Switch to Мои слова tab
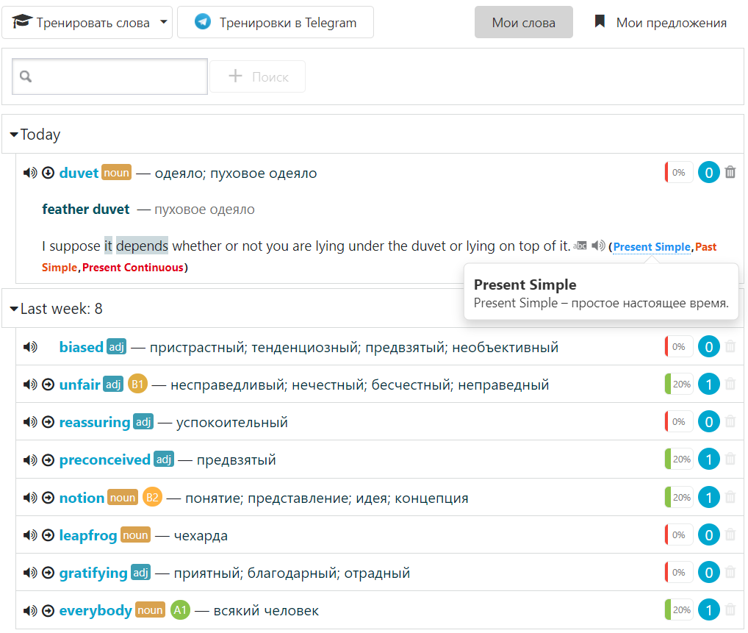 [523, 22]
